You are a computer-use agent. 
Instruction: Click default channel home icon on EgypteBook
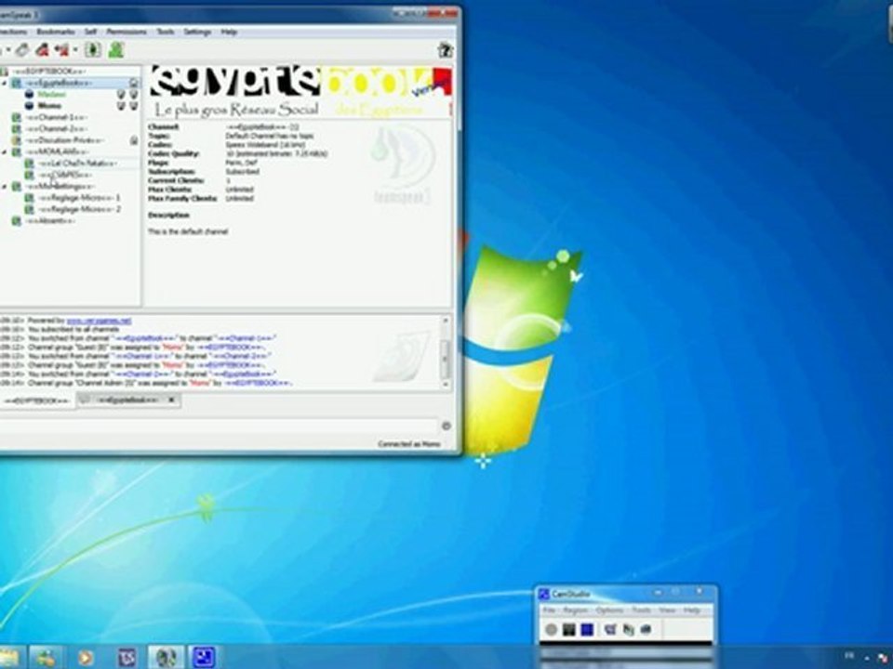tap(134, 84)
